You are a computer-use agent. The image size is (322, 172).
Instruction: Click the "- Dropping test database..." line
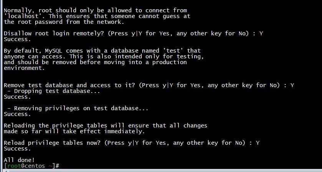(x=54, y=91)
